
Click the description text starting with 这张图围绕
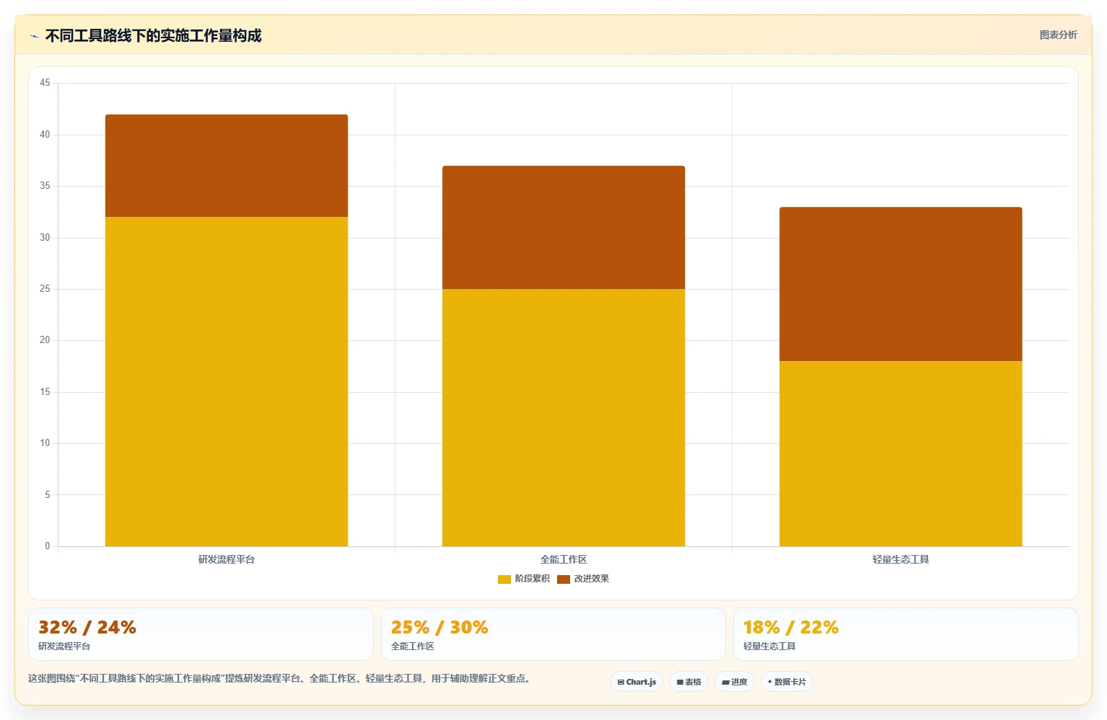coord(281,678)
